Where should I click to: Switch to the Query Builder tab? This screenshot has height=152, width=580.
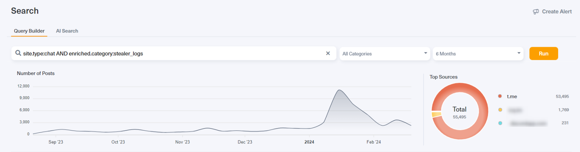[x=29, y=31]
